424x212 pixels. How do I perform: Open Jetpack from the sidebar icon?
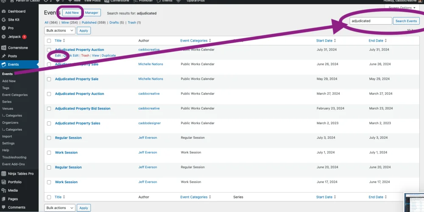click(x=4, y=37)
